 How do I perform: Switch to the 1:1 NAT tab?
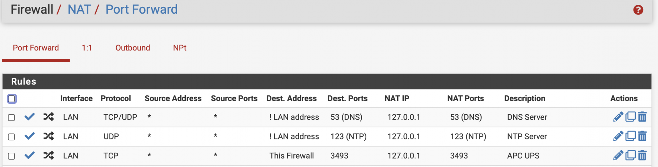tap(87, 48)
